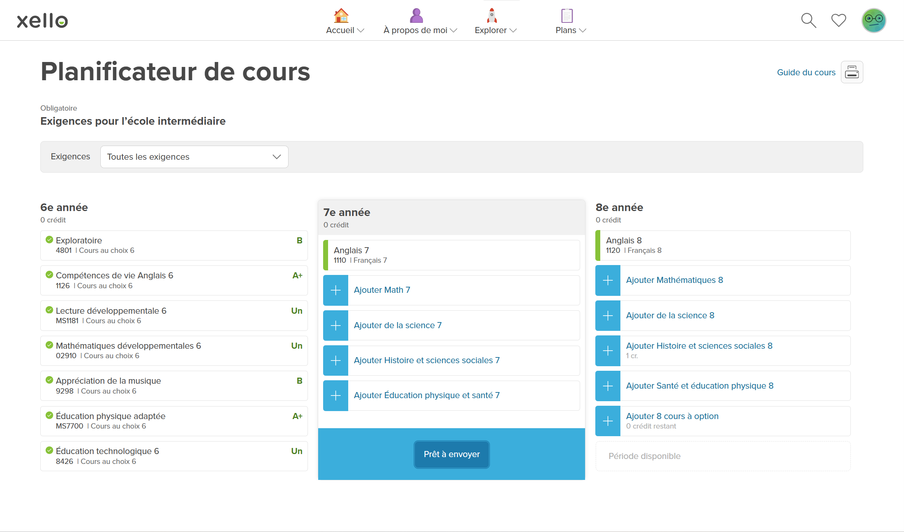The height and width of the screenshot is (532, 904).
Task: Click checkmark next to Éducation technologique 6
Action: (x=49, y=450)
